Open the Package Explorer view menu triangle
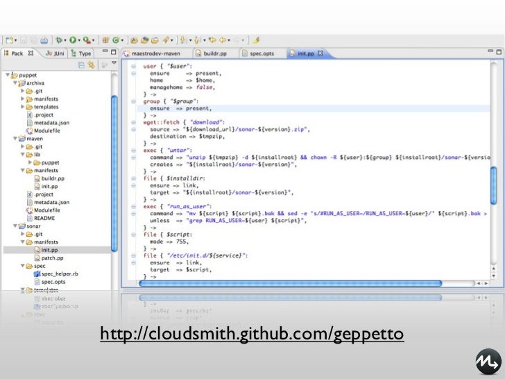The image size is (505, 379). [x=114, y=63]
